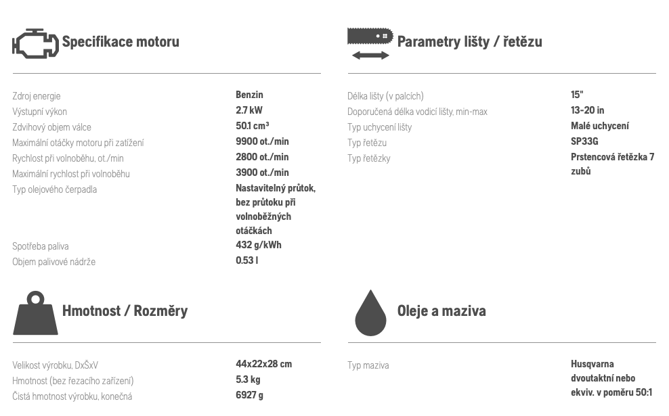Screen dimensions: 669x416
Task: Click the 50.1 cm³ displacement value
Action: click(x=253, y=126)
